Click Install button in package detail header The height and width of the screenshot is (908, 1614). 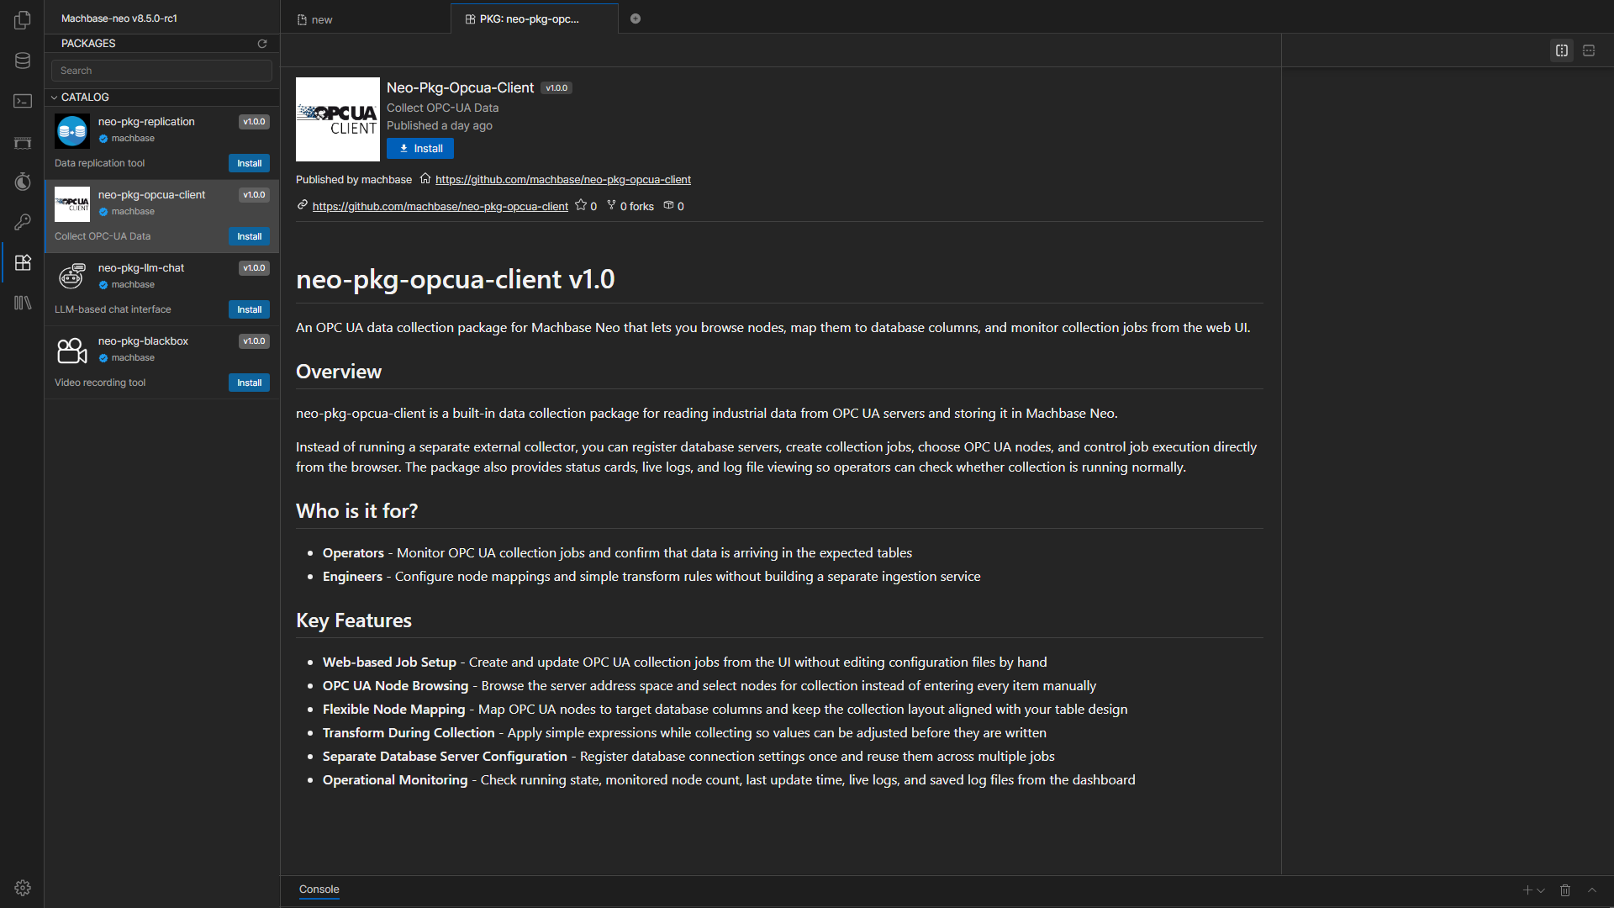(420, 149)
